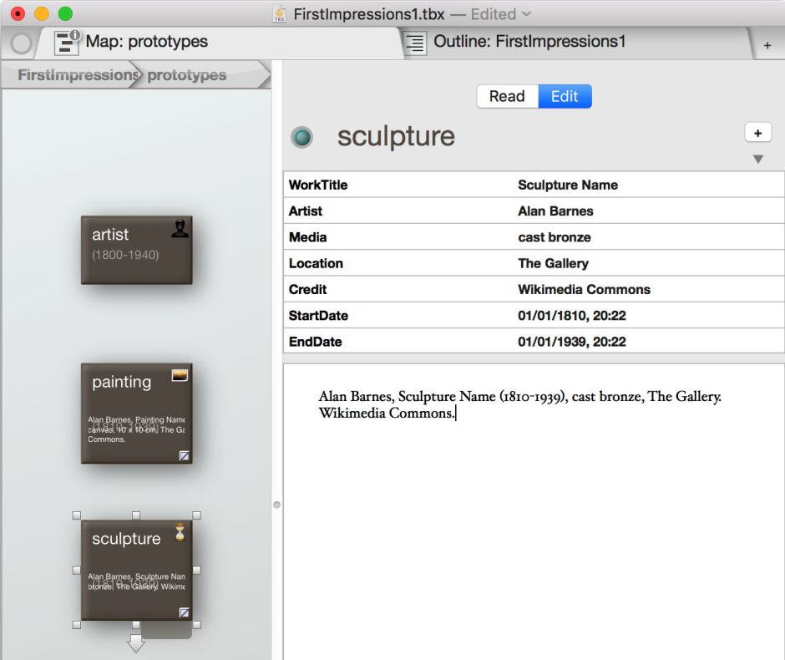Expand displayed attributes disclosure triangle
Viewport: 785px width, 660px height.
click(x=758, y=159)
